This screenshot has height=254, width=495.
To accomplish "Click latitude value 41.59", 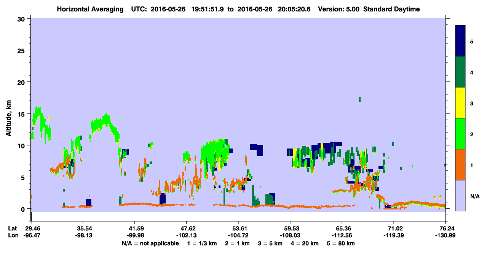I will pos(135,228).
